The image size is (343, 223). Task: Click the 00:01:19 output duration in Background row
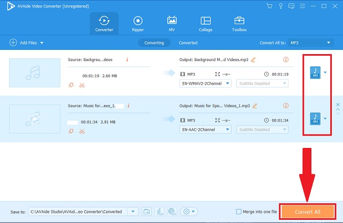[280, 74]
